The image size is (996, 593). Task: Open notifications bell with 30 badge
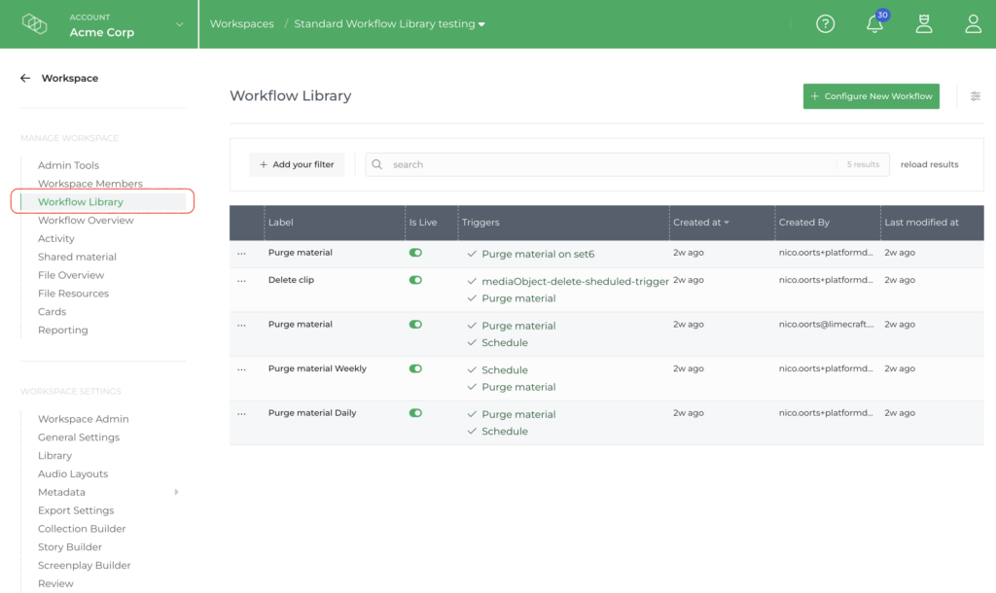(876, 23)
